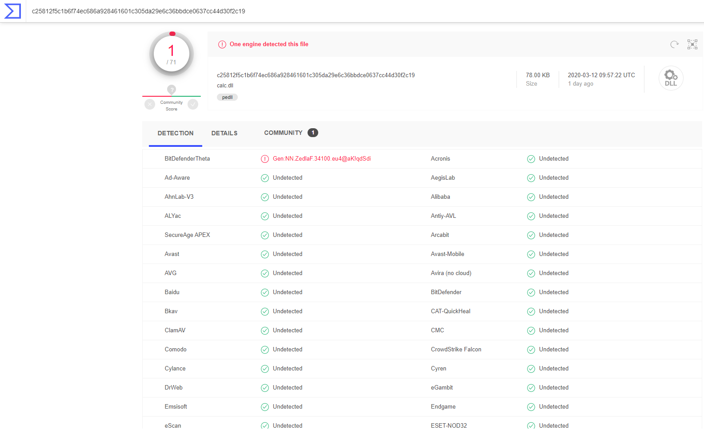Viewport: 704px width, 433px height.
Task: Click the VirusTotal sigma logo
Action: (x=12, y=11)
